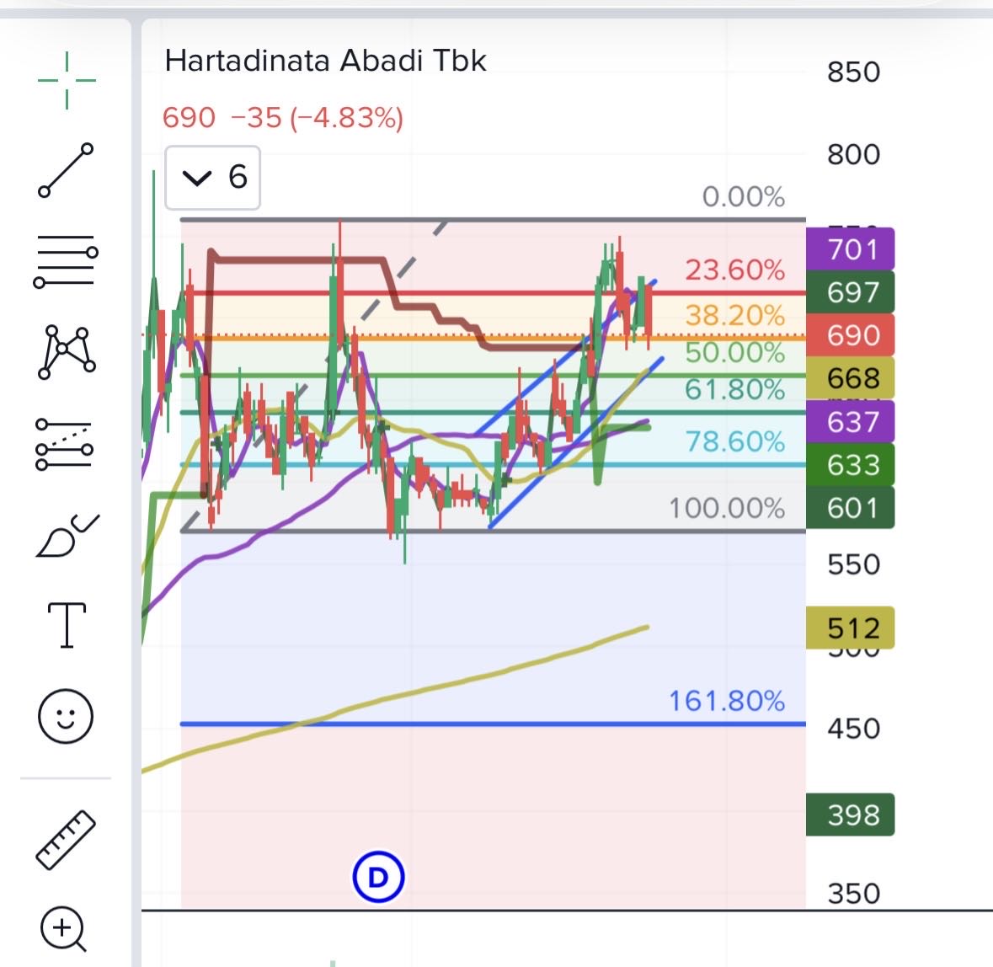Image resolution: width=993 pixels, height=967 pixels.
Task: Click the yellow 668 price tag
Action: pos(851,378)
